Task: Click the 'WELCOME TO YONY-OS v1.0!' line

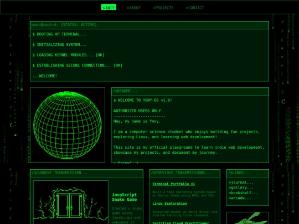Action: point(143,100)
